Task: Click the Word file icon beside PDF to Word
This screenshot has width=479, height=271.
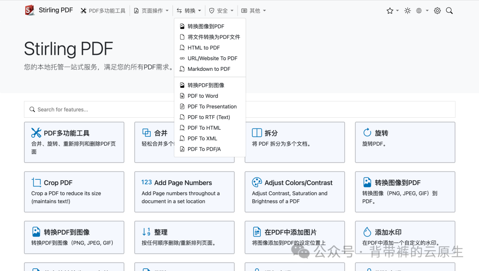Action: (x=182, y=96)
